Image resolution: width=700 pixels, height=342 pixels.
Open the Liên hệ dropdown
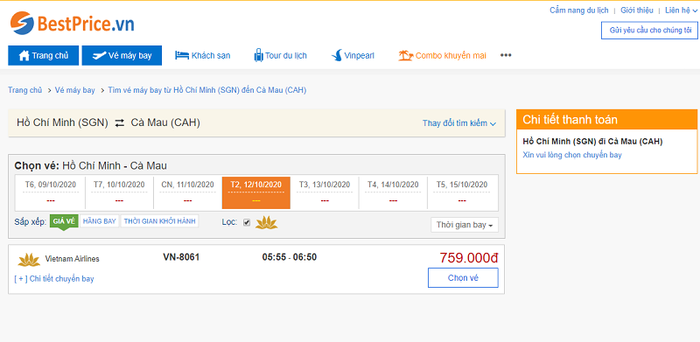tap(681, 10)
